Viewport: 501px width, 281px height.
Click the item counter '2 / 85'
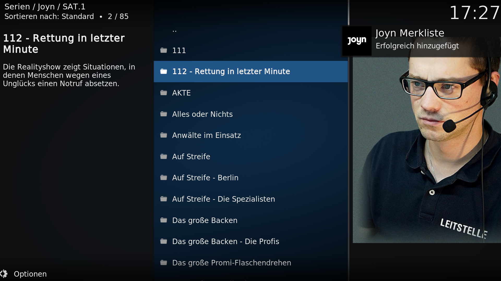point(118,16)
